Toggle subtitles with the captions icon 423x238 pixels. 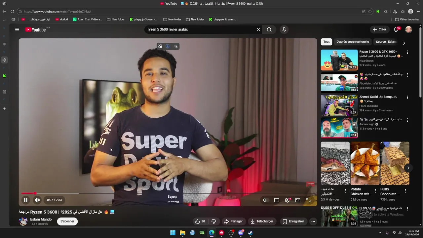click(277, 200)
